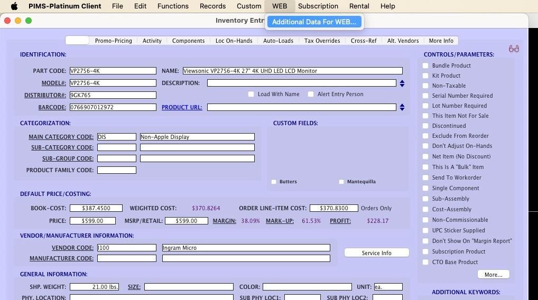This screenshot has height=300, width=538.
Task: Toggle Load With Name checkbox
Action: (251, 94)
